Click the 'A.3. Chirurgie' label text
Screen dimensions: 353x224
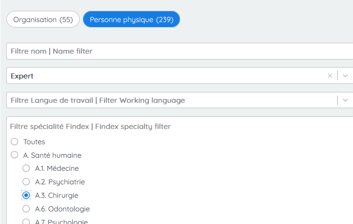point(57,196)
